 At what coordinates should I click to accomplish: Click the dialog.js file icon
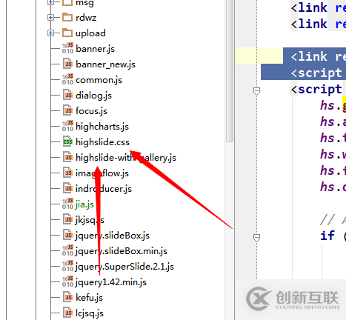67,95
